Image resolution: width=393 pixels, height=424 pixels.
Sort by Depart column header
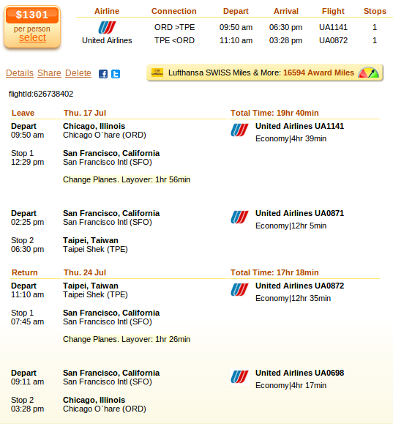click(x=236, y=11)
